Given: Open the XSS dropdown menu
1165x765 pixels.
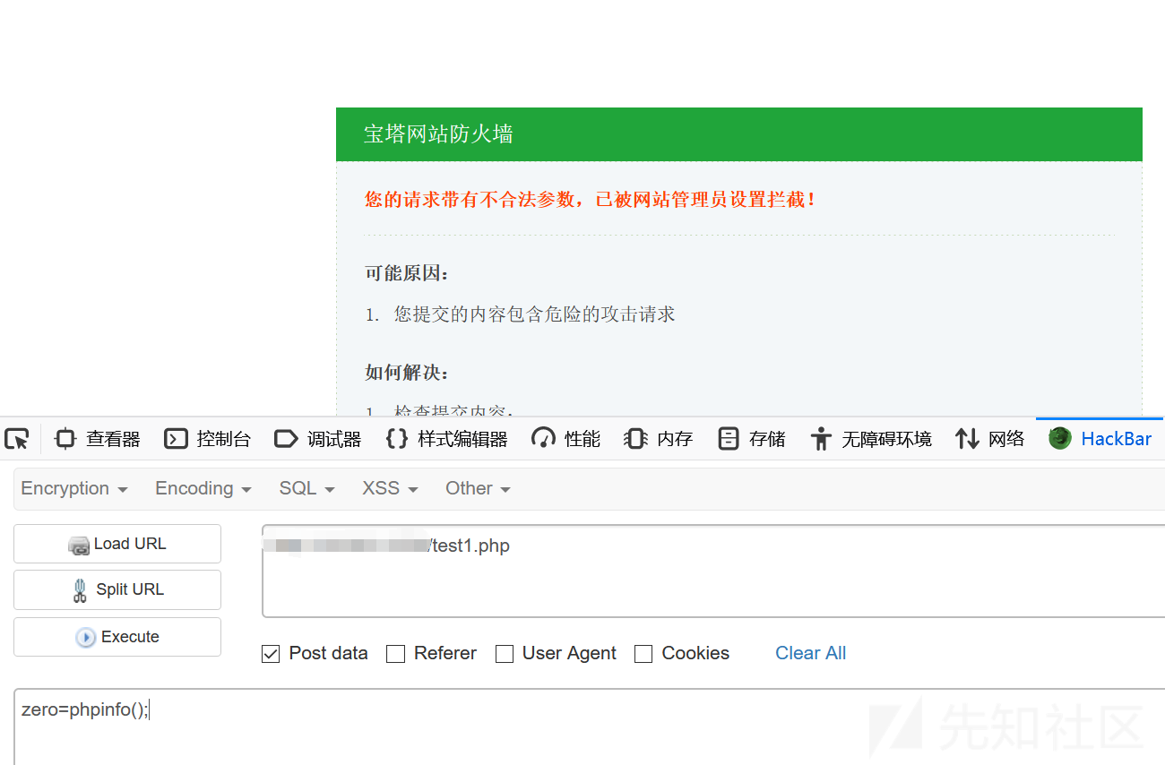Looking at the screenshot, I should [x=390, y=488].
